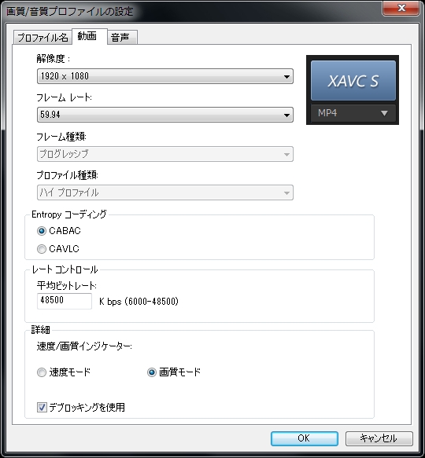Choose 画質モード radio button
The width and height of the screenshot is (425, 458).
(152, 372)
